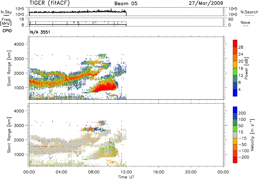Pick the red bottom segment of velocity colorbar
The width and height of the screenshot is (258, 179).
point(235,160)
